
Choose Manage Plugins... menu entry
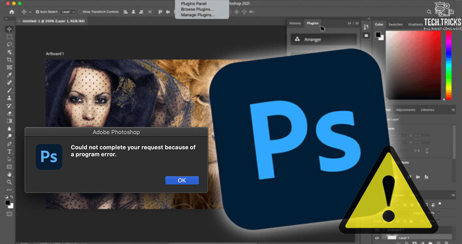point(198,15)
